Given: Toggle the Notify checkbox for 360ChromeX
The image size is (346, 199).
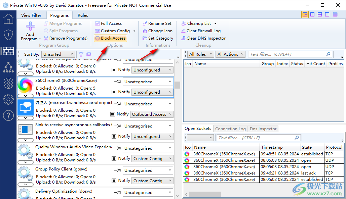Looking at the screenshot, I should click(114, 92).
